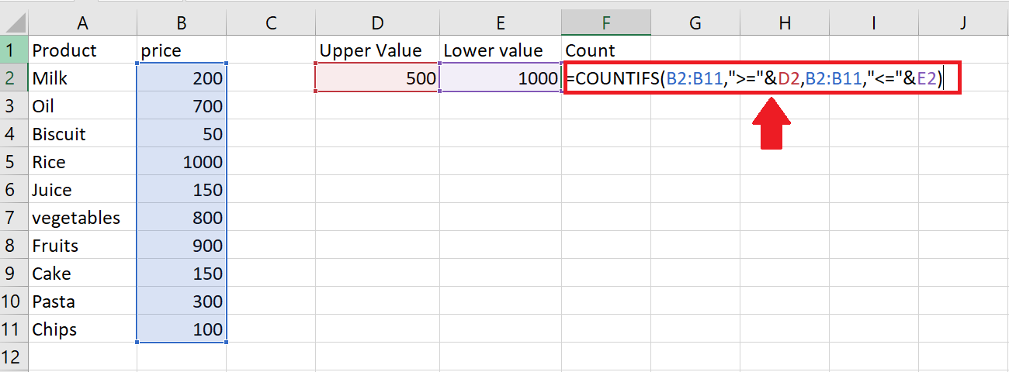Select column J header
1009x372 pixels.
(x=963, y=23)
